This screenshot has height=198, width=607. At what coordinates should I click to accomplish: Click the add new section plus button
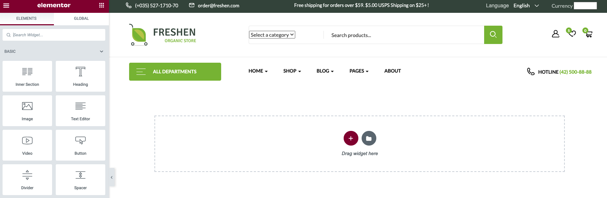pyautogui.click(x=351, y=138)
